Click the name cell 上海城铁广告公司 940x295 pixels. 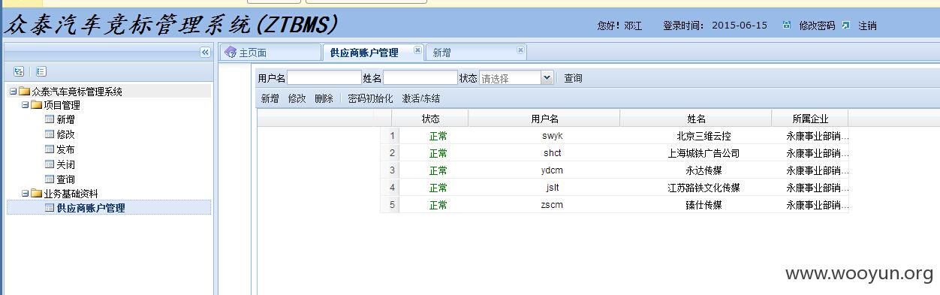(x=703, y=153)
